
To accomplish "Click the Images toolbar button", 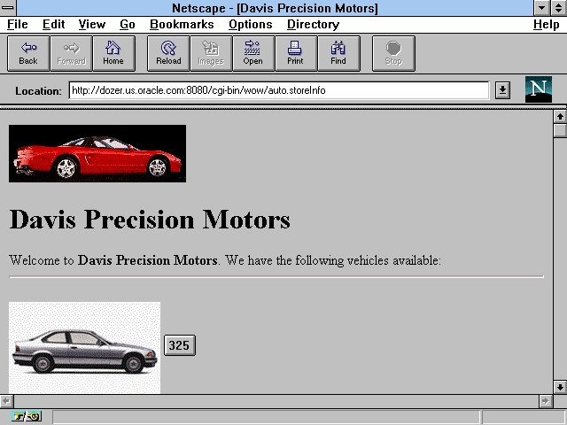I will click(211, 53).
